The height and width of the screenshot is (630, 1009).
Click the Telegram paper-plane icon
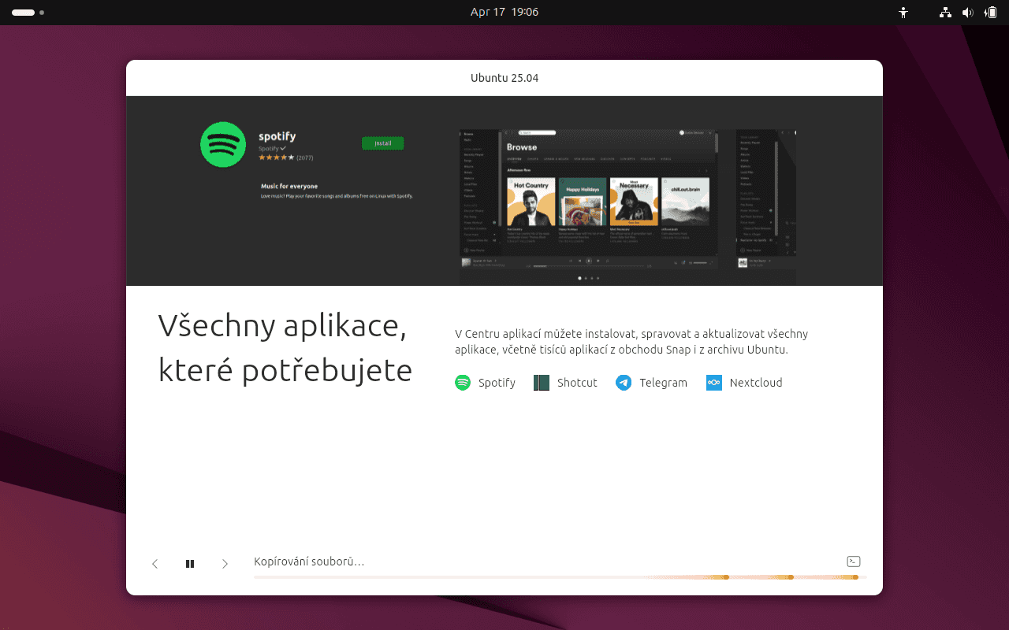point(624,383)
